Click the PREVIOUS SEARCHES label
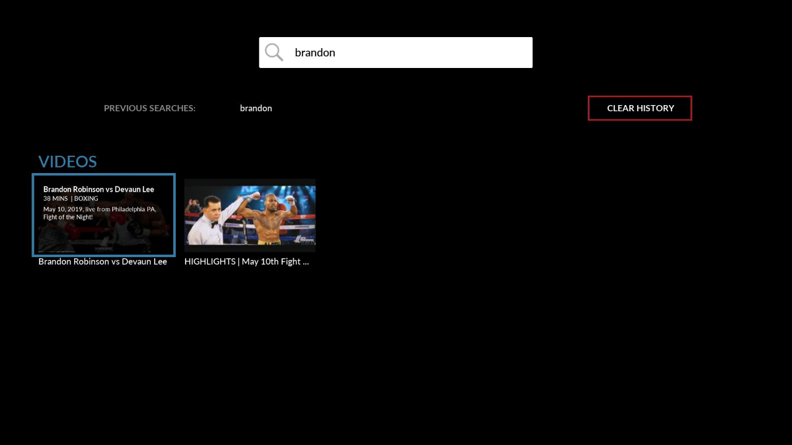The height and width of the screenshot is (445, 792). [x=150, y=108]
